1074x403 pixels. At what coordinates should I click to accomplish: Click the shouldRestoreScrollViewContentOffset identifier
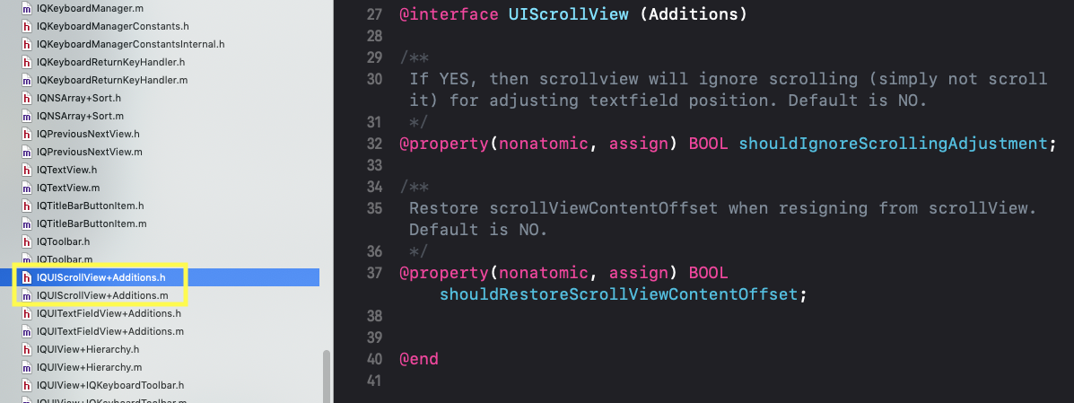pyautogui.click(x=619, y=294)
